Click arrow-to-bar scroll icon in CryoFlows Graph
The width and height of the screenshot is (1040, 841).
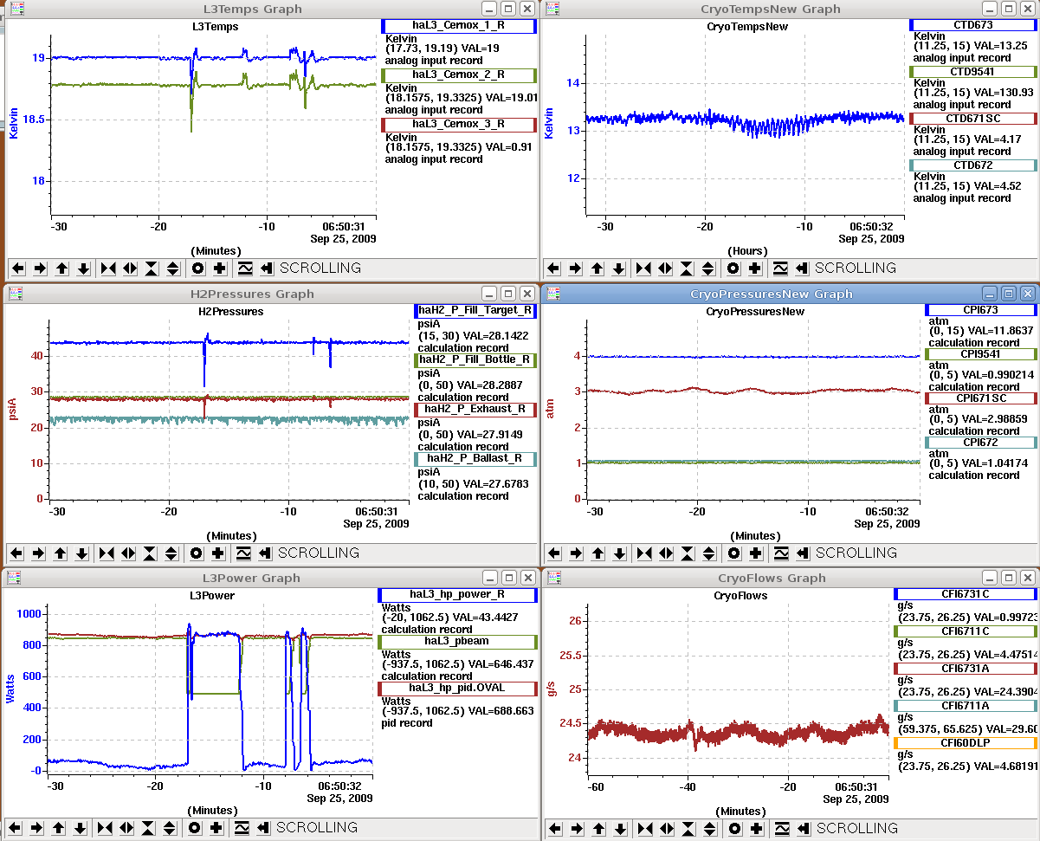[803, 829]
